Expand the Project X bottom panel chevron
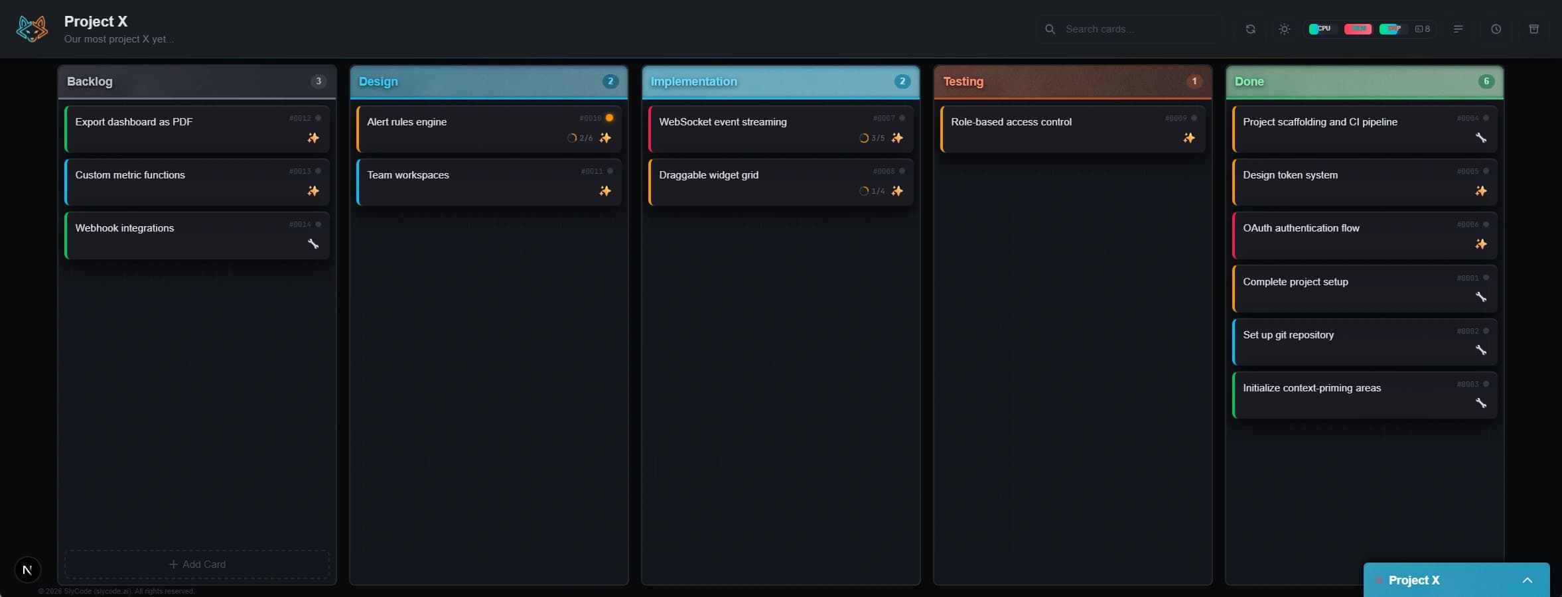 (1527, 580)
